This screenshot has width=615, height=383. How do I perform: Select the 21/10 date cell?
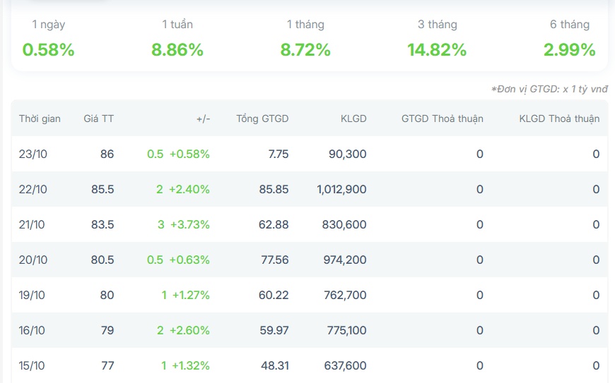[x=32, y=224]
